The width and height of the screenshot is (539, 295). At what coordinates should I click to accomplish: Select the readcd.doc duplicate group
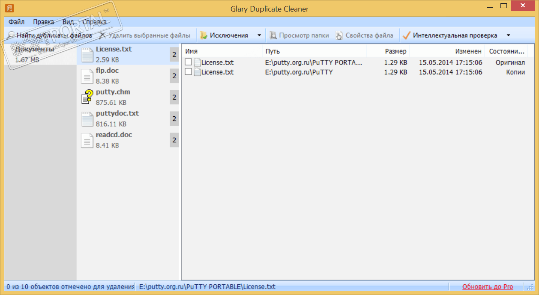[128, 140]
